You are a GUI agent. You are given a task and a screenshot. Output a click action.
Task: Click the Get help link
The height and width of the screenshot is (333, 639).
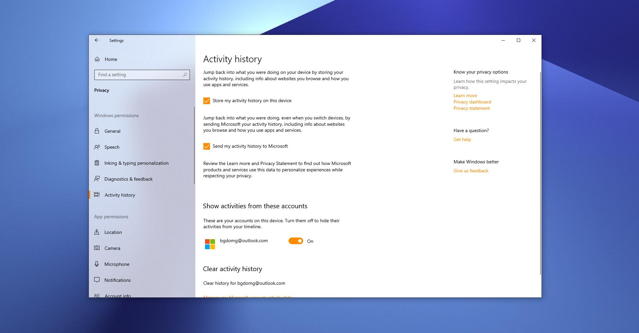(462, 139)
